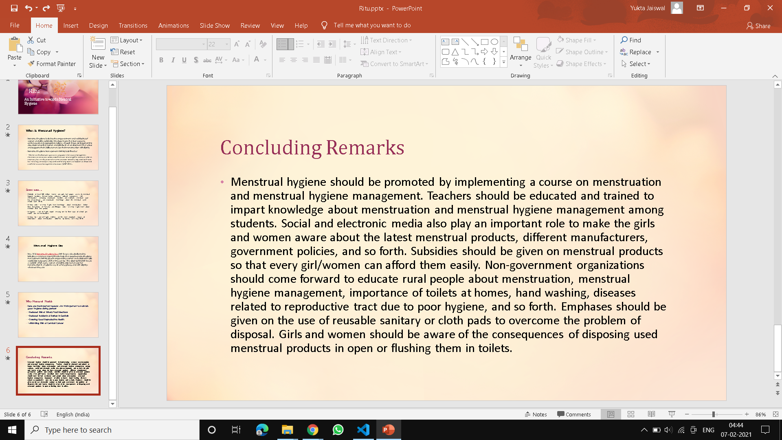This screenshot has width=782, height=440.
Task: Open the Section dropdown
Action: point(127,64)
